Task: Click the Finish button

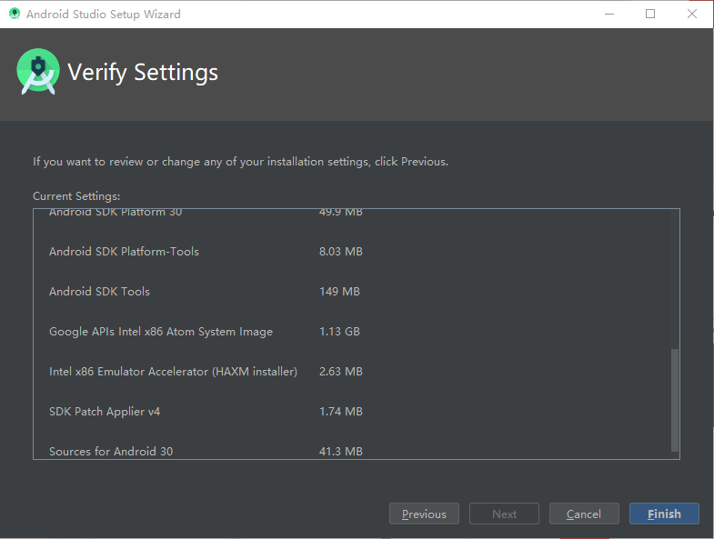Action: 664,514
